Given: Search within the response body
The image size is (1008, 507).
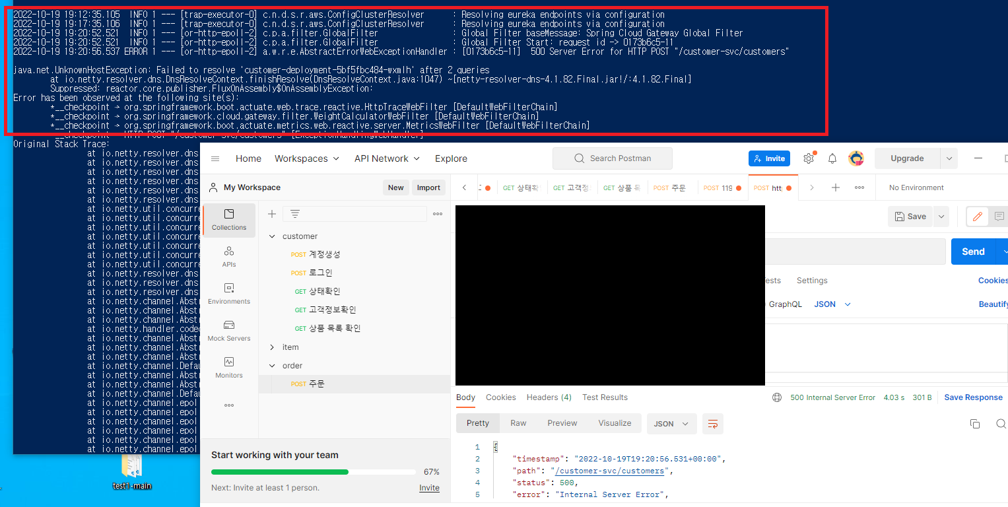Looking at the screenshot, I should tap(1001, 424).
